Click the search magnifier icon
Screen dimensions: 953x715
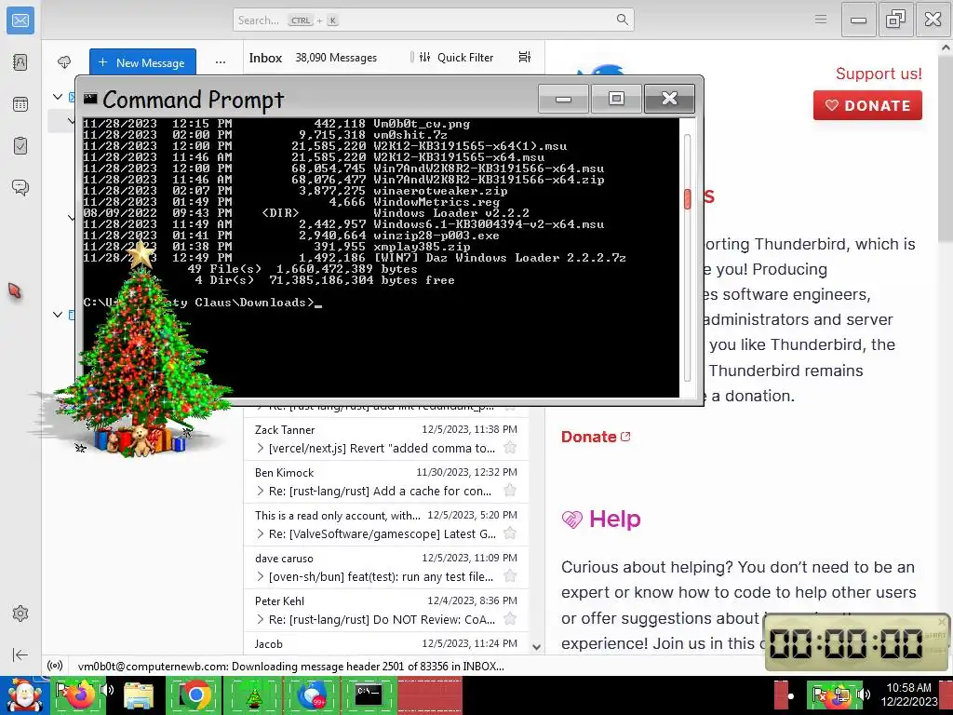point(622,20)
